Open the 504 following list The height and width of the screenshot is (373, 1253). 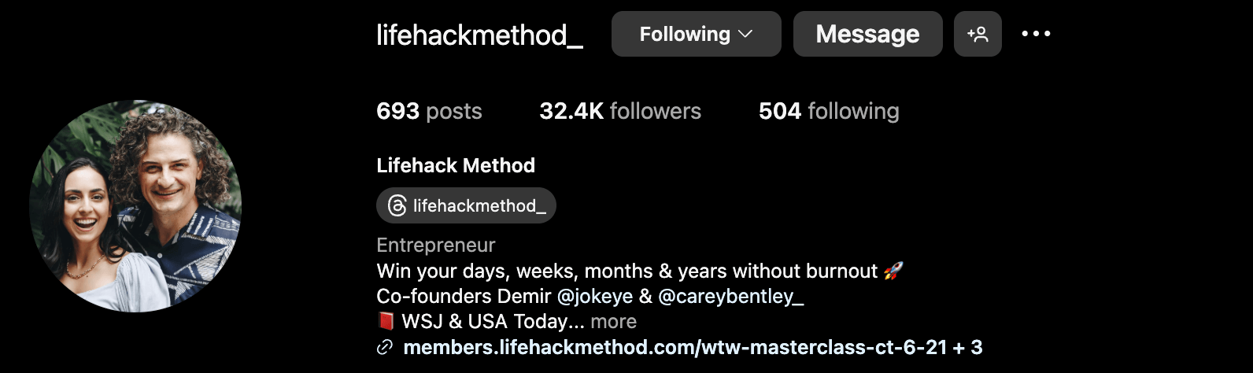click(x=829, y=111)
